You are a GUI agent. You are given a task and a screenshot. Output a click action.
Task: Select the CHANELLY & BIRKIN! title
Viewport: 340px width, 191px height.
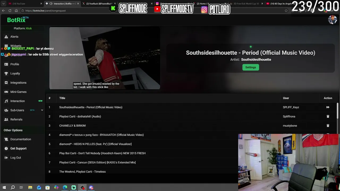pyautogui.click(x=73, y=126)
